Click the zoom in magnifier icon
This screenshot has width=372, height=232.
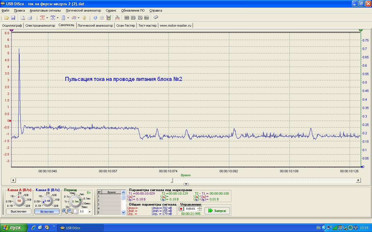click(x=65, y=211)
